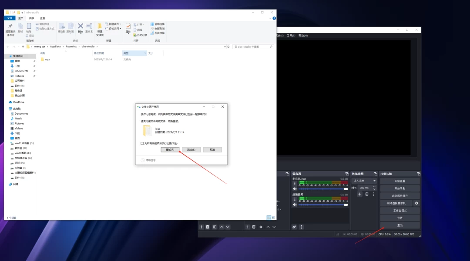
Task: Open the quick access toolbar customize dropdown
Action: [22, 13]
